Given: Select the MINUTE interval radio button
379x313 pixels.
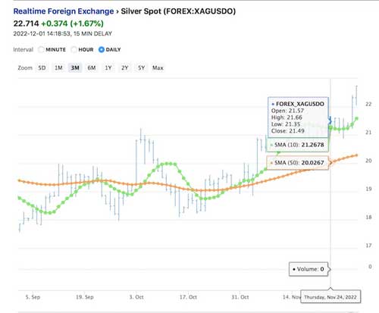Looking at the screenshot, I should coord(41,49).
